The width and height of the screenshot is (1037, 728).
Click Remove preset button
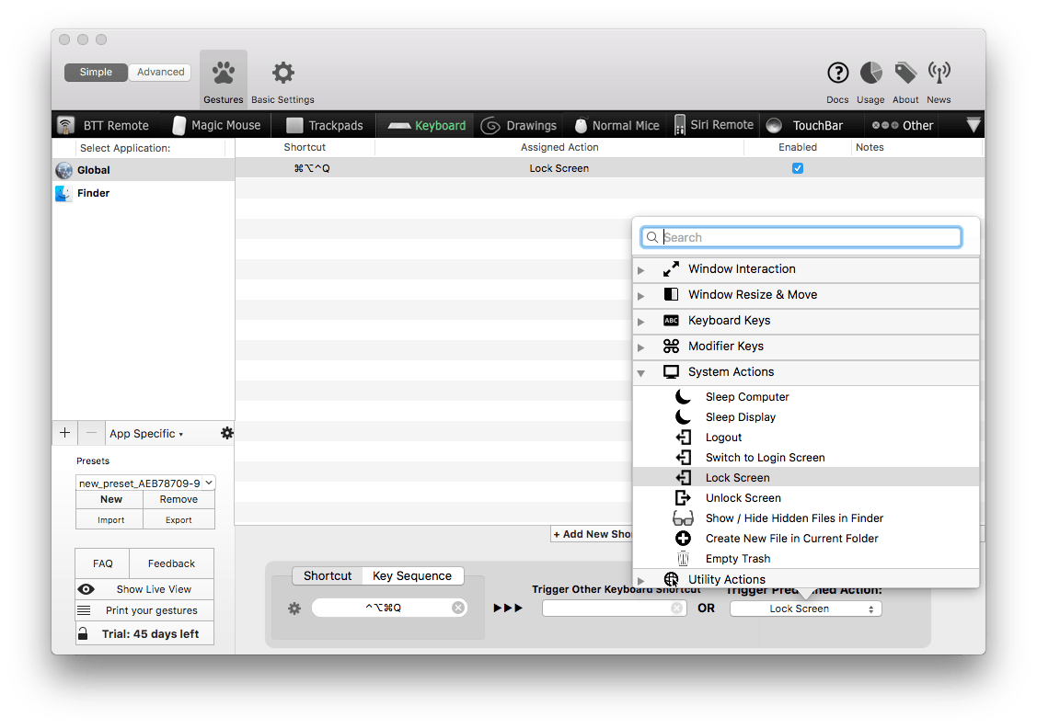point(179,499)
